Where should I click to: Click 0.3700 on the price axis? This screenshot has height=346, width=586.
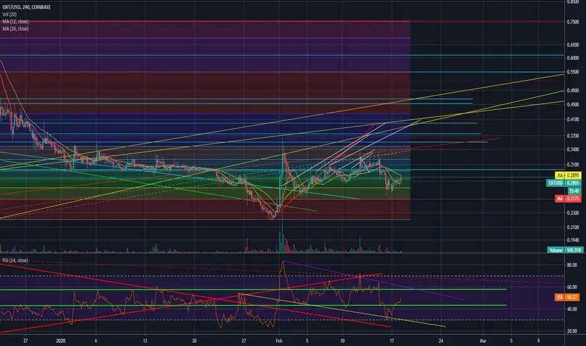[573, 136]
